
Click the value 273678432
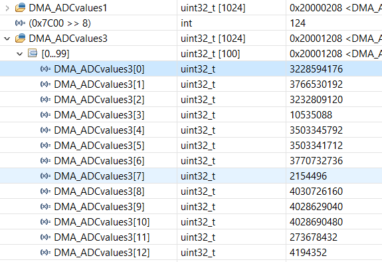314,237
